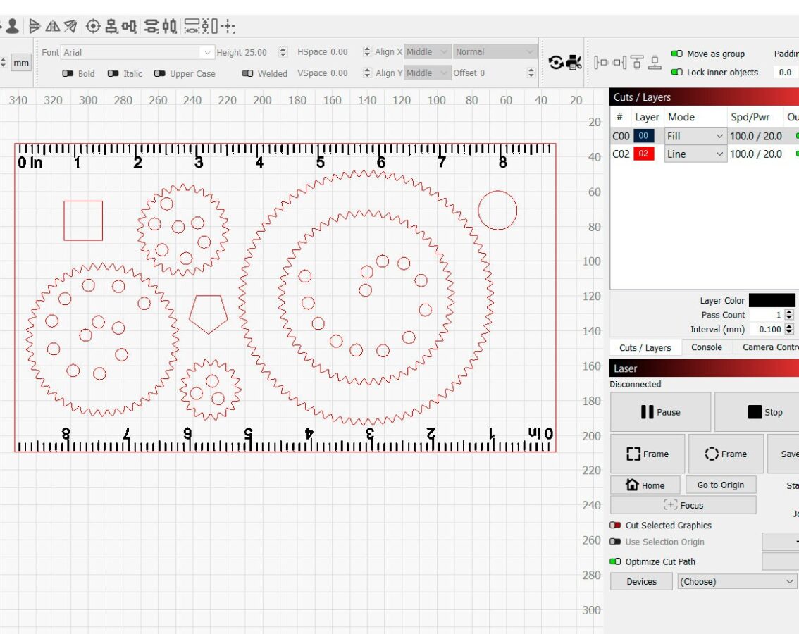Enable Cut Selected Graphics switch
The height and width of the screenshot is (634, 799).
pos(615,526)
